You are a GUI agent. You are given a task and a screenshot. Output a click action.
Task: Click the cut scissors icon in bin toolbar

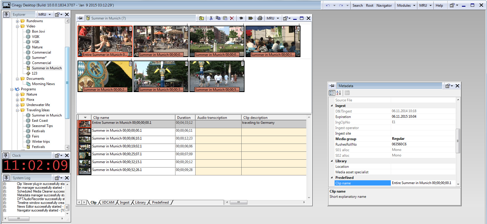coord(211,18)
